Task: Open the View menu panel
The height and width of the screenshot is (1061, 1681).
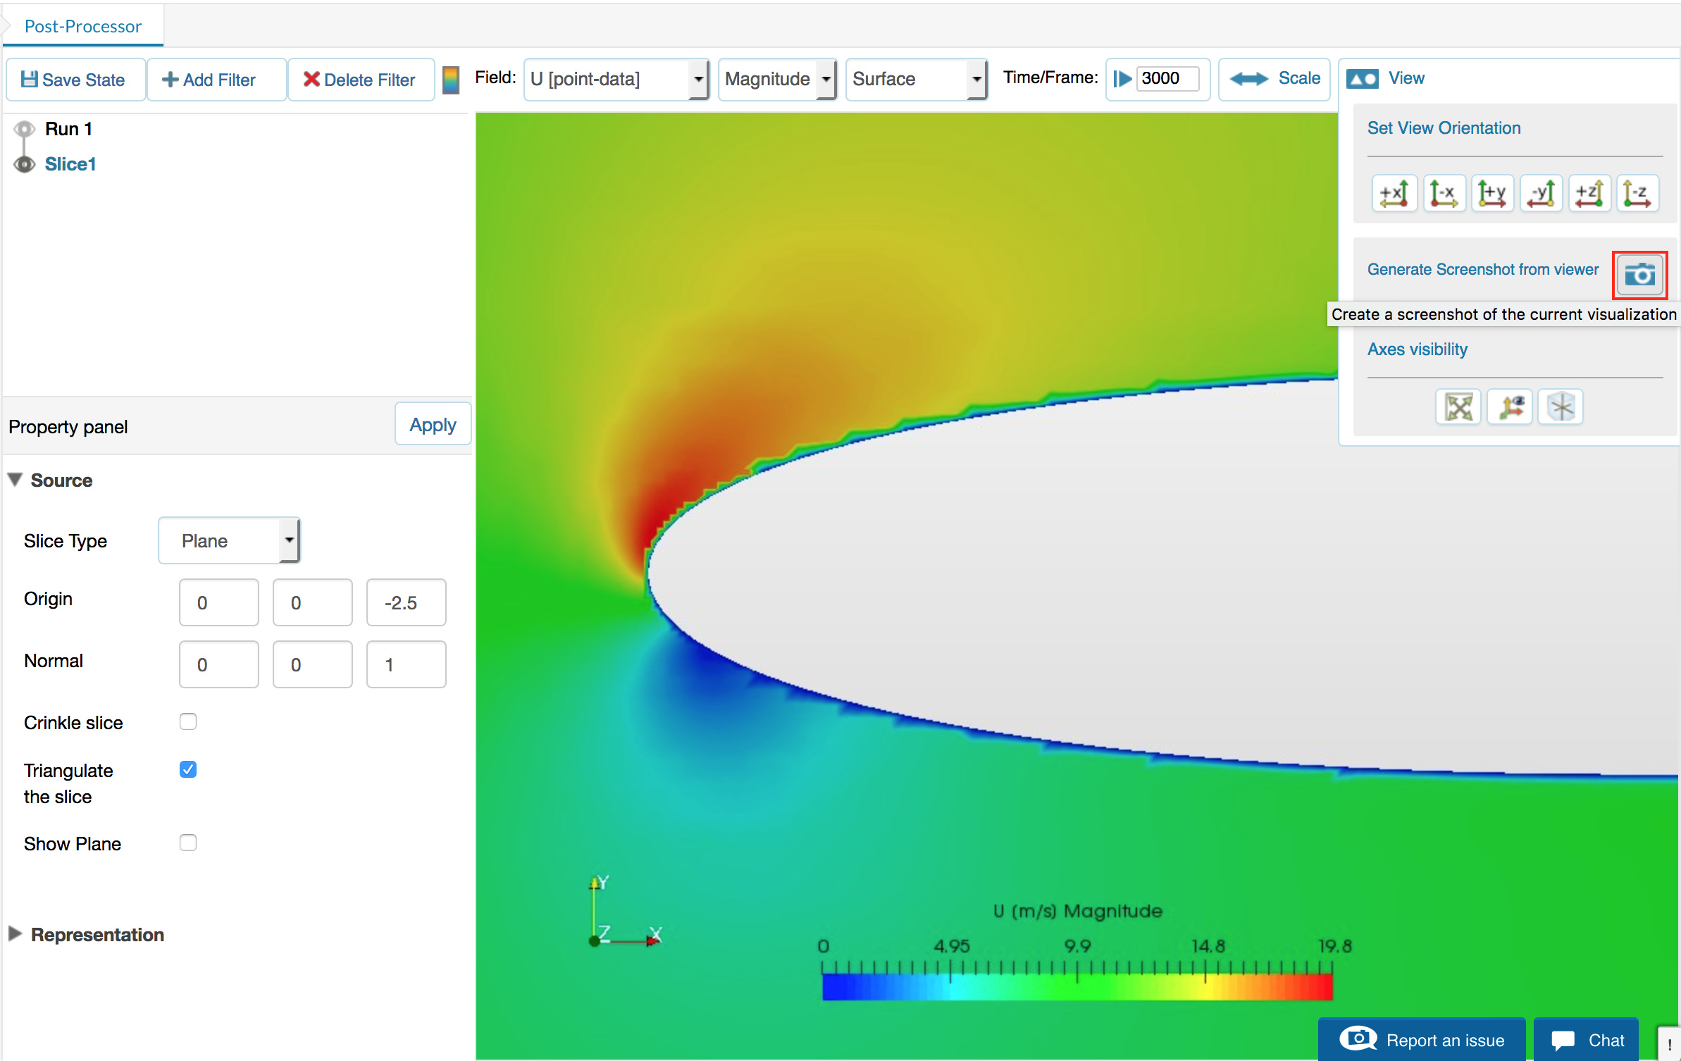Action: [x=1386, y=78]
